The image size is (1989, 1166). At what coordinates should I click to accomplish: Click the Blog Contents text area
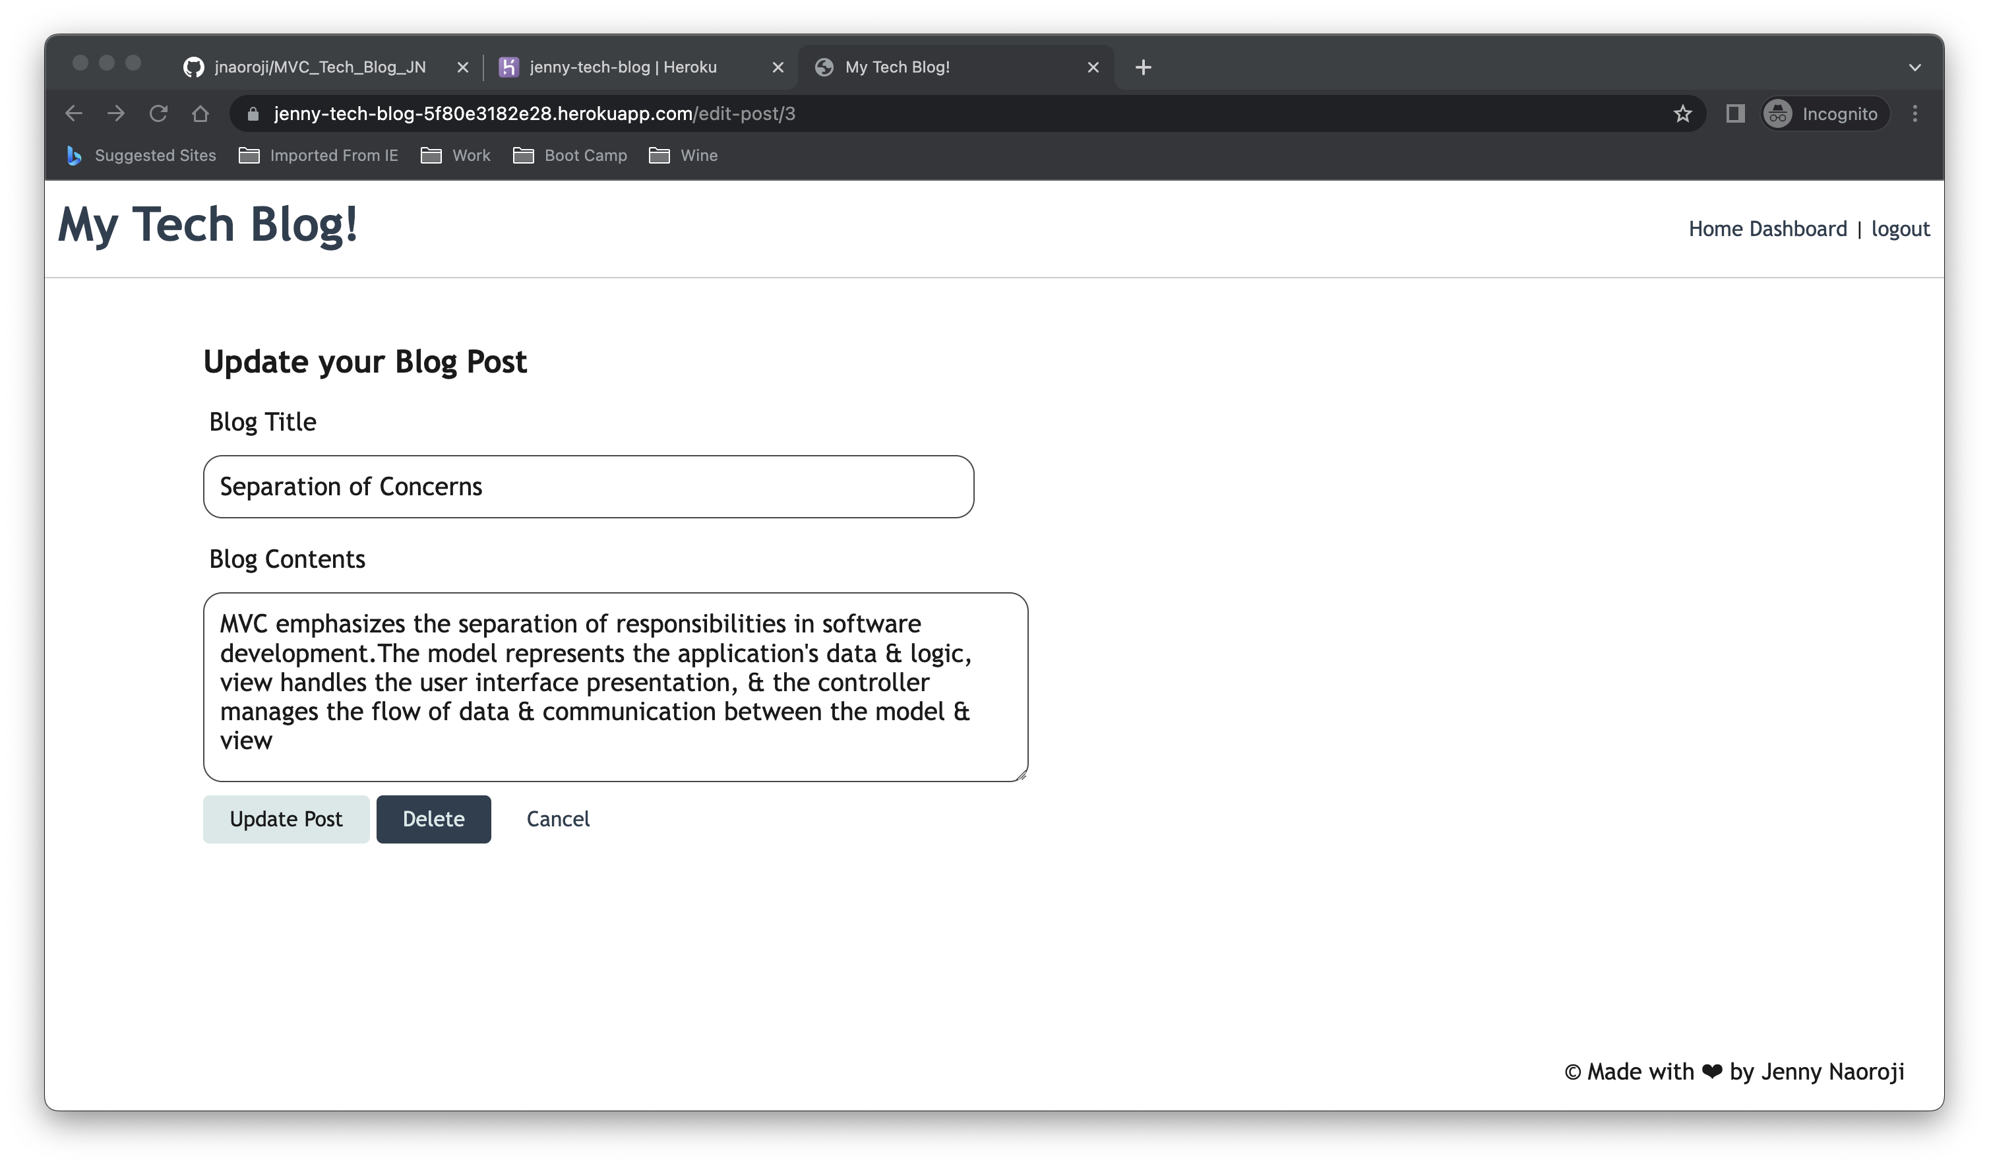click(x=615, y=686)
